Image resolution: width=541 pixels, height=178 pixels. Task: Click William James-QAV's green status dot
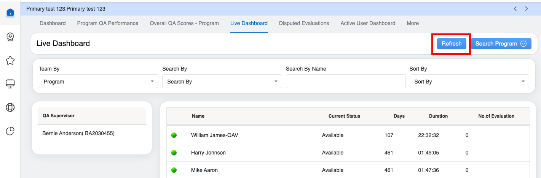(x=174, y=135)
